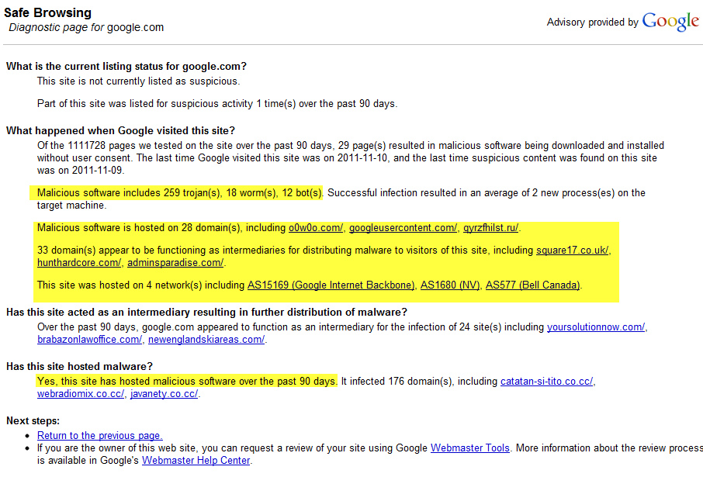Open the adminsparadise.com/ link
703x477 pixels.
[x=175, y=263]
